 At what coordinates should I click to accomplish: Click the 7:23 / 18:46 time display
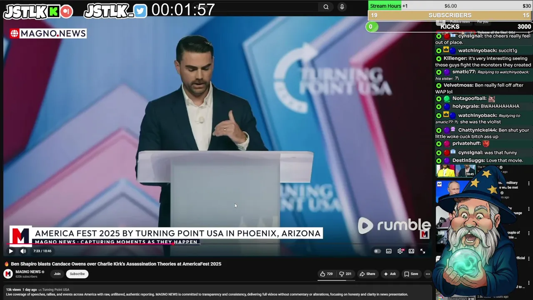(42, 251)
